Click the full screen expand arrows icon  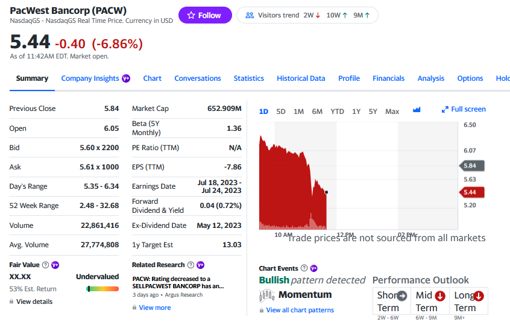click(x=445, y=110)
